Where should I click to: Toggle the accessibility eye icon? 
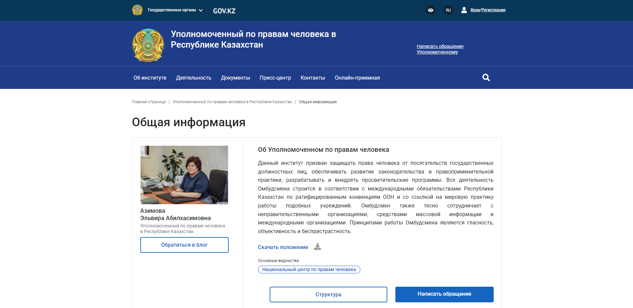[431, 10]
